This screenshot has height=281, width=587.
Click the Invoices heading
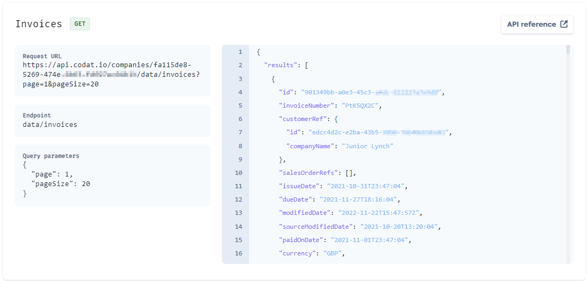pyautogui.click(x=38, y=24)
